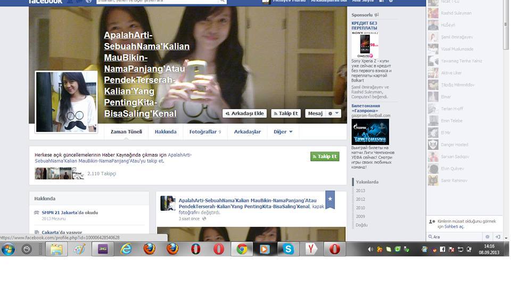Click the chat list scrollbar thumb

click(506, 24)
